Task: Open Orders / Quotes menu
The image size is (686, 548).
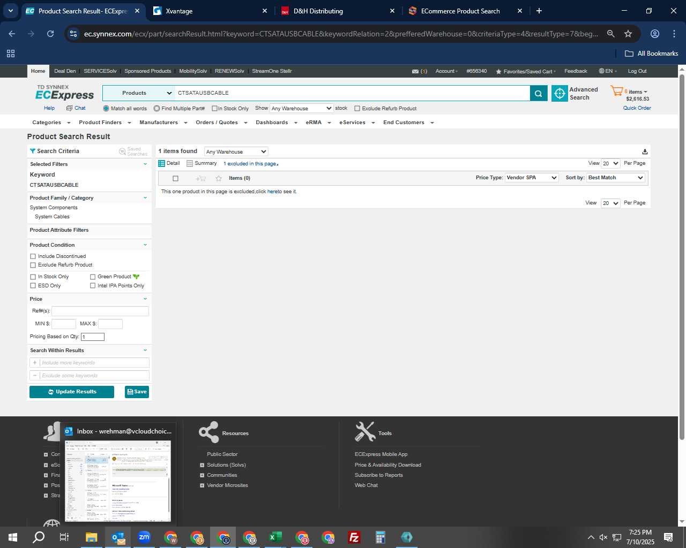Action: [221, 123]
